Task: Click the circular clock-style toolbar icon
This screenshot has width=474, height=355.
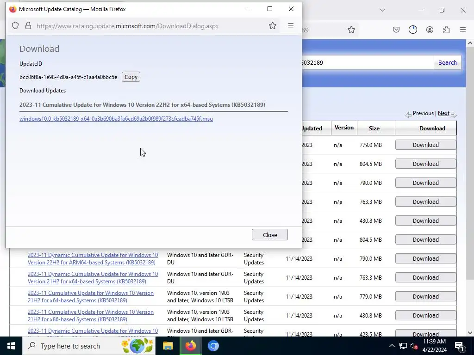Action: (412, 30)
